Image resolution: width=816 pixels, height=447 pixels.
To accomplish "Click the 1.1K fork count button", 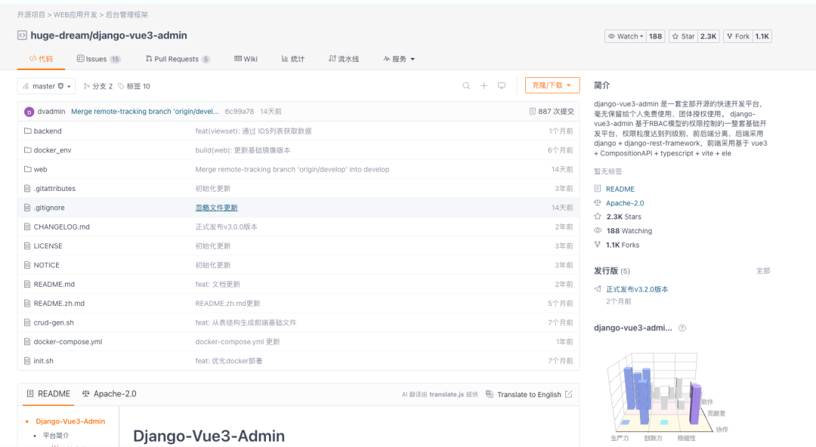I will (x=762, y=36).
